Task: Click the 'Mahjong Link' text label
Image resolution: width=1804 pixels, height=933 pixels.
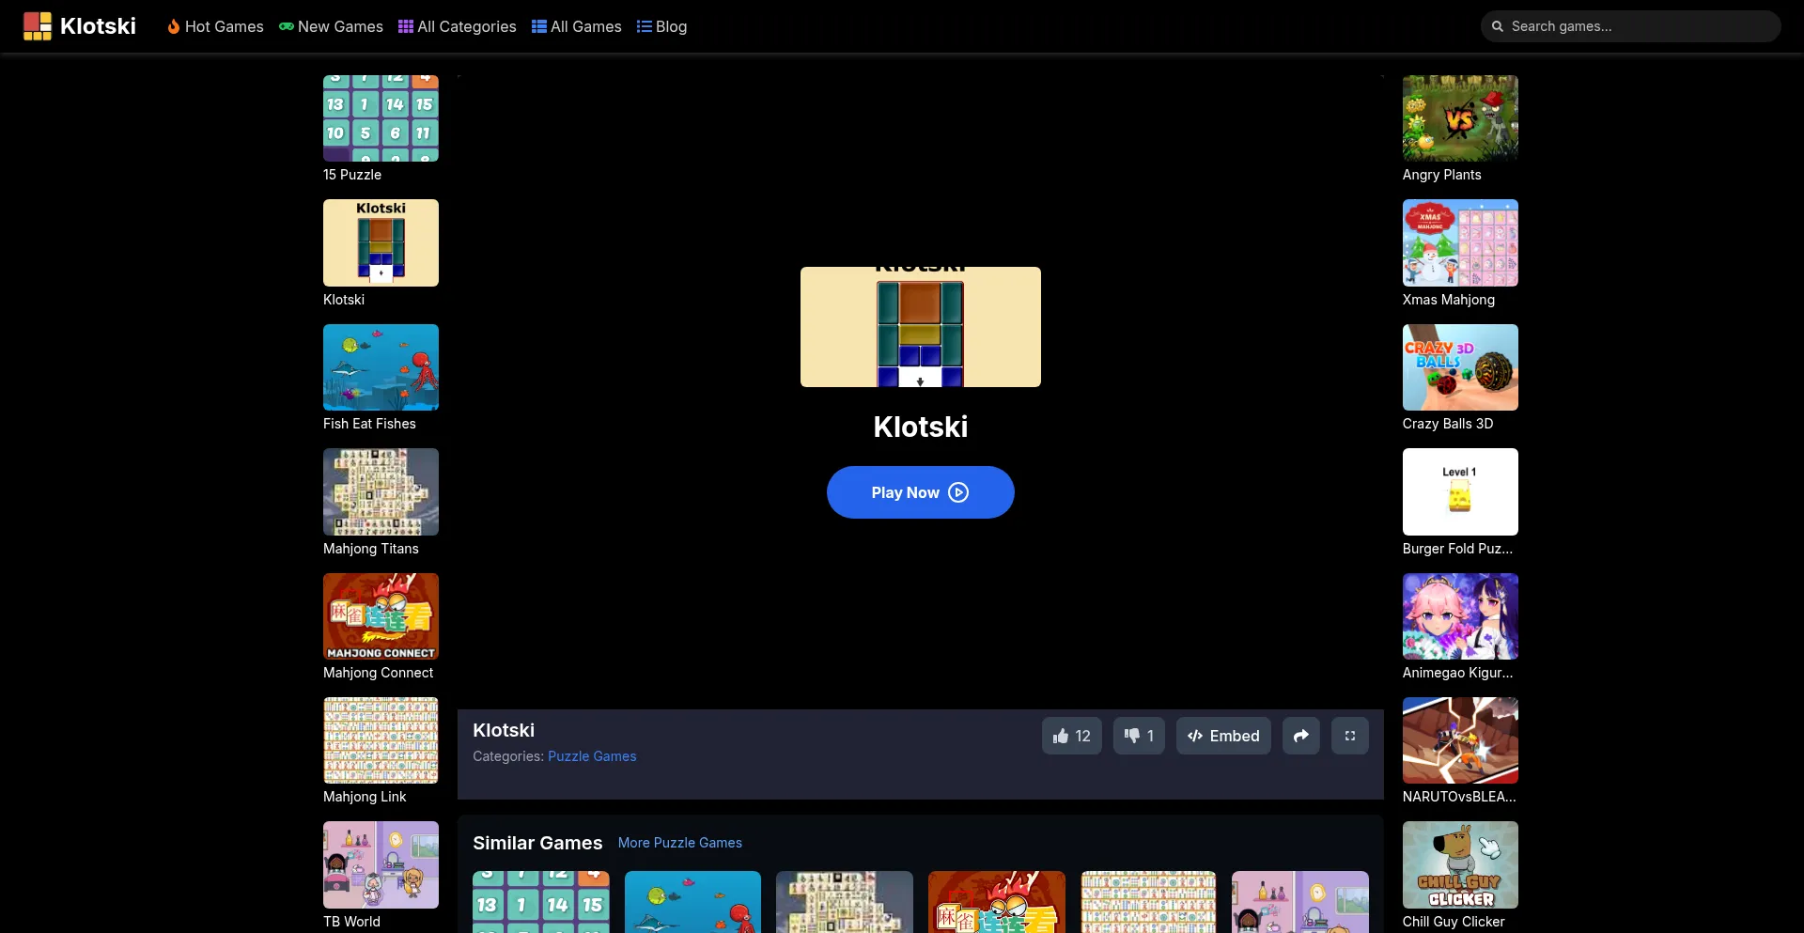Action: [x=365, y=797]
